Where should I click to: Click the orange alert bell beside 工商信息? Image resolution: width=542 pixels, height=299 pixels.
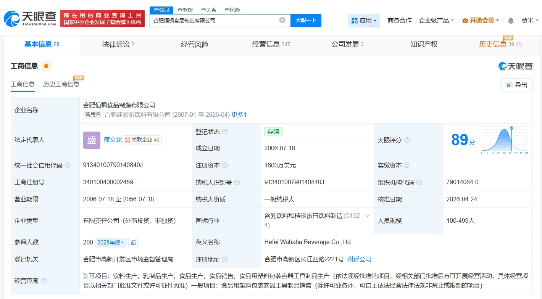(x=46, y=66)
